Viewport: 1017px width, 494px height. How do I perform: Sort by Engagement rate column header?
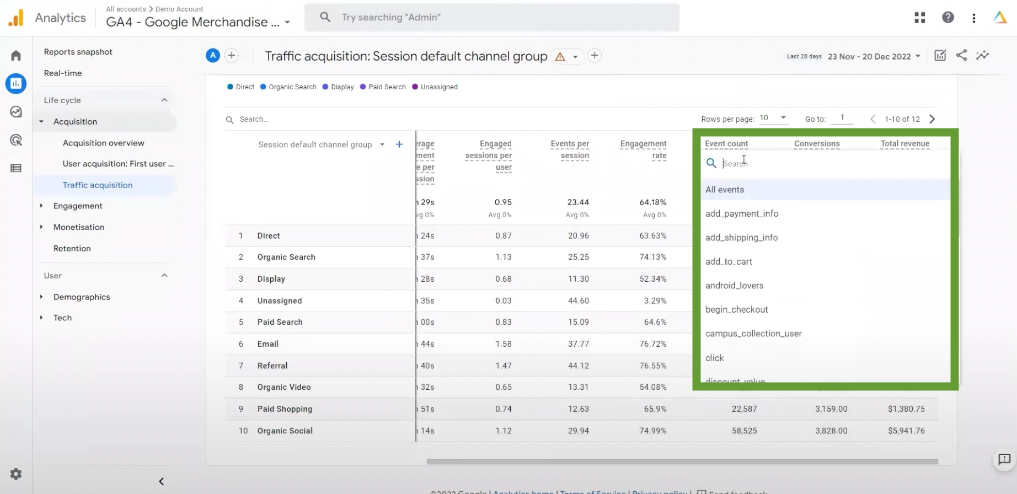pos(643,149)
